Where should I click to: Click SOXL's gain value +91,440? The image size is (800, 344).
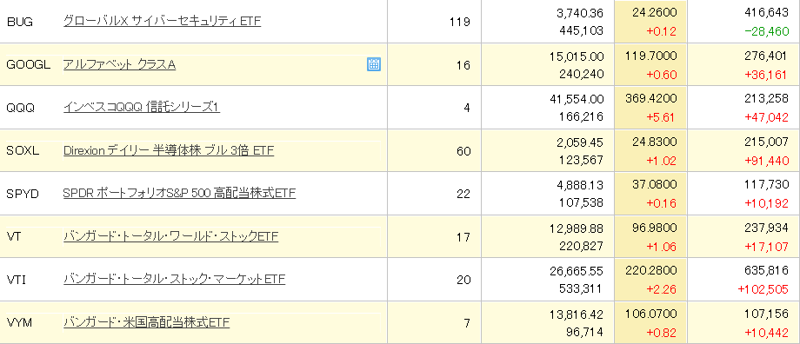point(766,161)
